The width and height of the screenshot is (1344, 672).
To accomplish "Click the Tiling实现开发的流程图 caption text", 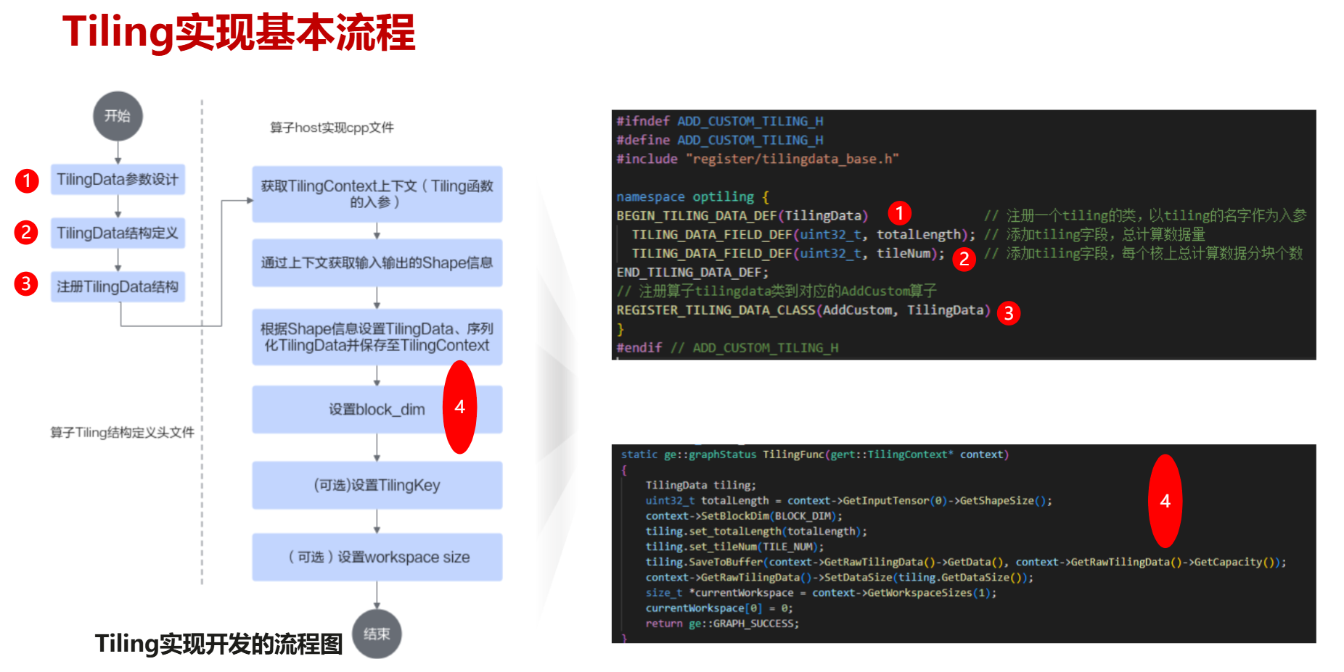I will pos(219,644).
